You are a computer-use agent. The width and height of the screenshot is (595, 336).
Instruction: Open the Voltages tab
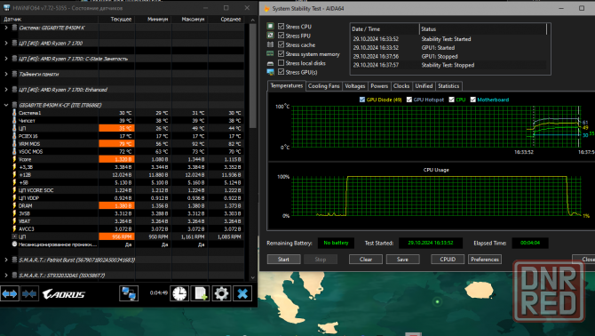pyautogui.click(x=355, y=86)
